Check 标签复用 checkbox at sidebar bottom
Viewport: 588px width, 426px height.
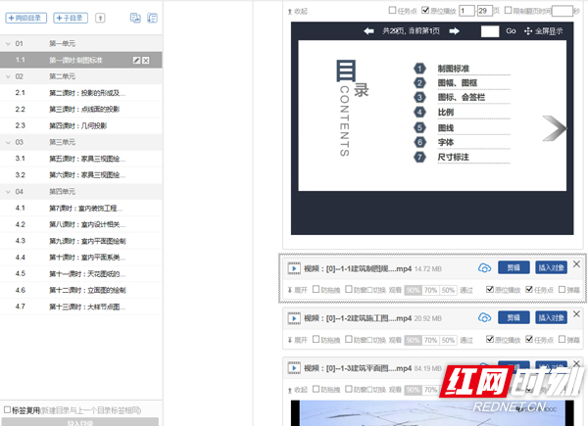tap(7, 409)
